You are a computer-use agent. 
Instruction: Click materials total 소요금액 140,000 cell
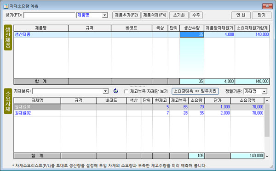[247, 156]
